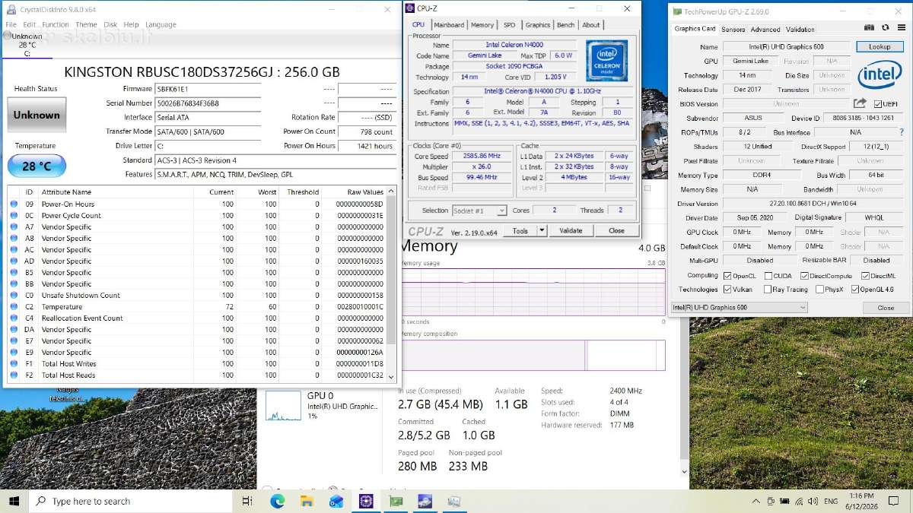Toggle the CUDA checkbox
Viewport: 913px width, 513px height.
click(x=768, y=276)
